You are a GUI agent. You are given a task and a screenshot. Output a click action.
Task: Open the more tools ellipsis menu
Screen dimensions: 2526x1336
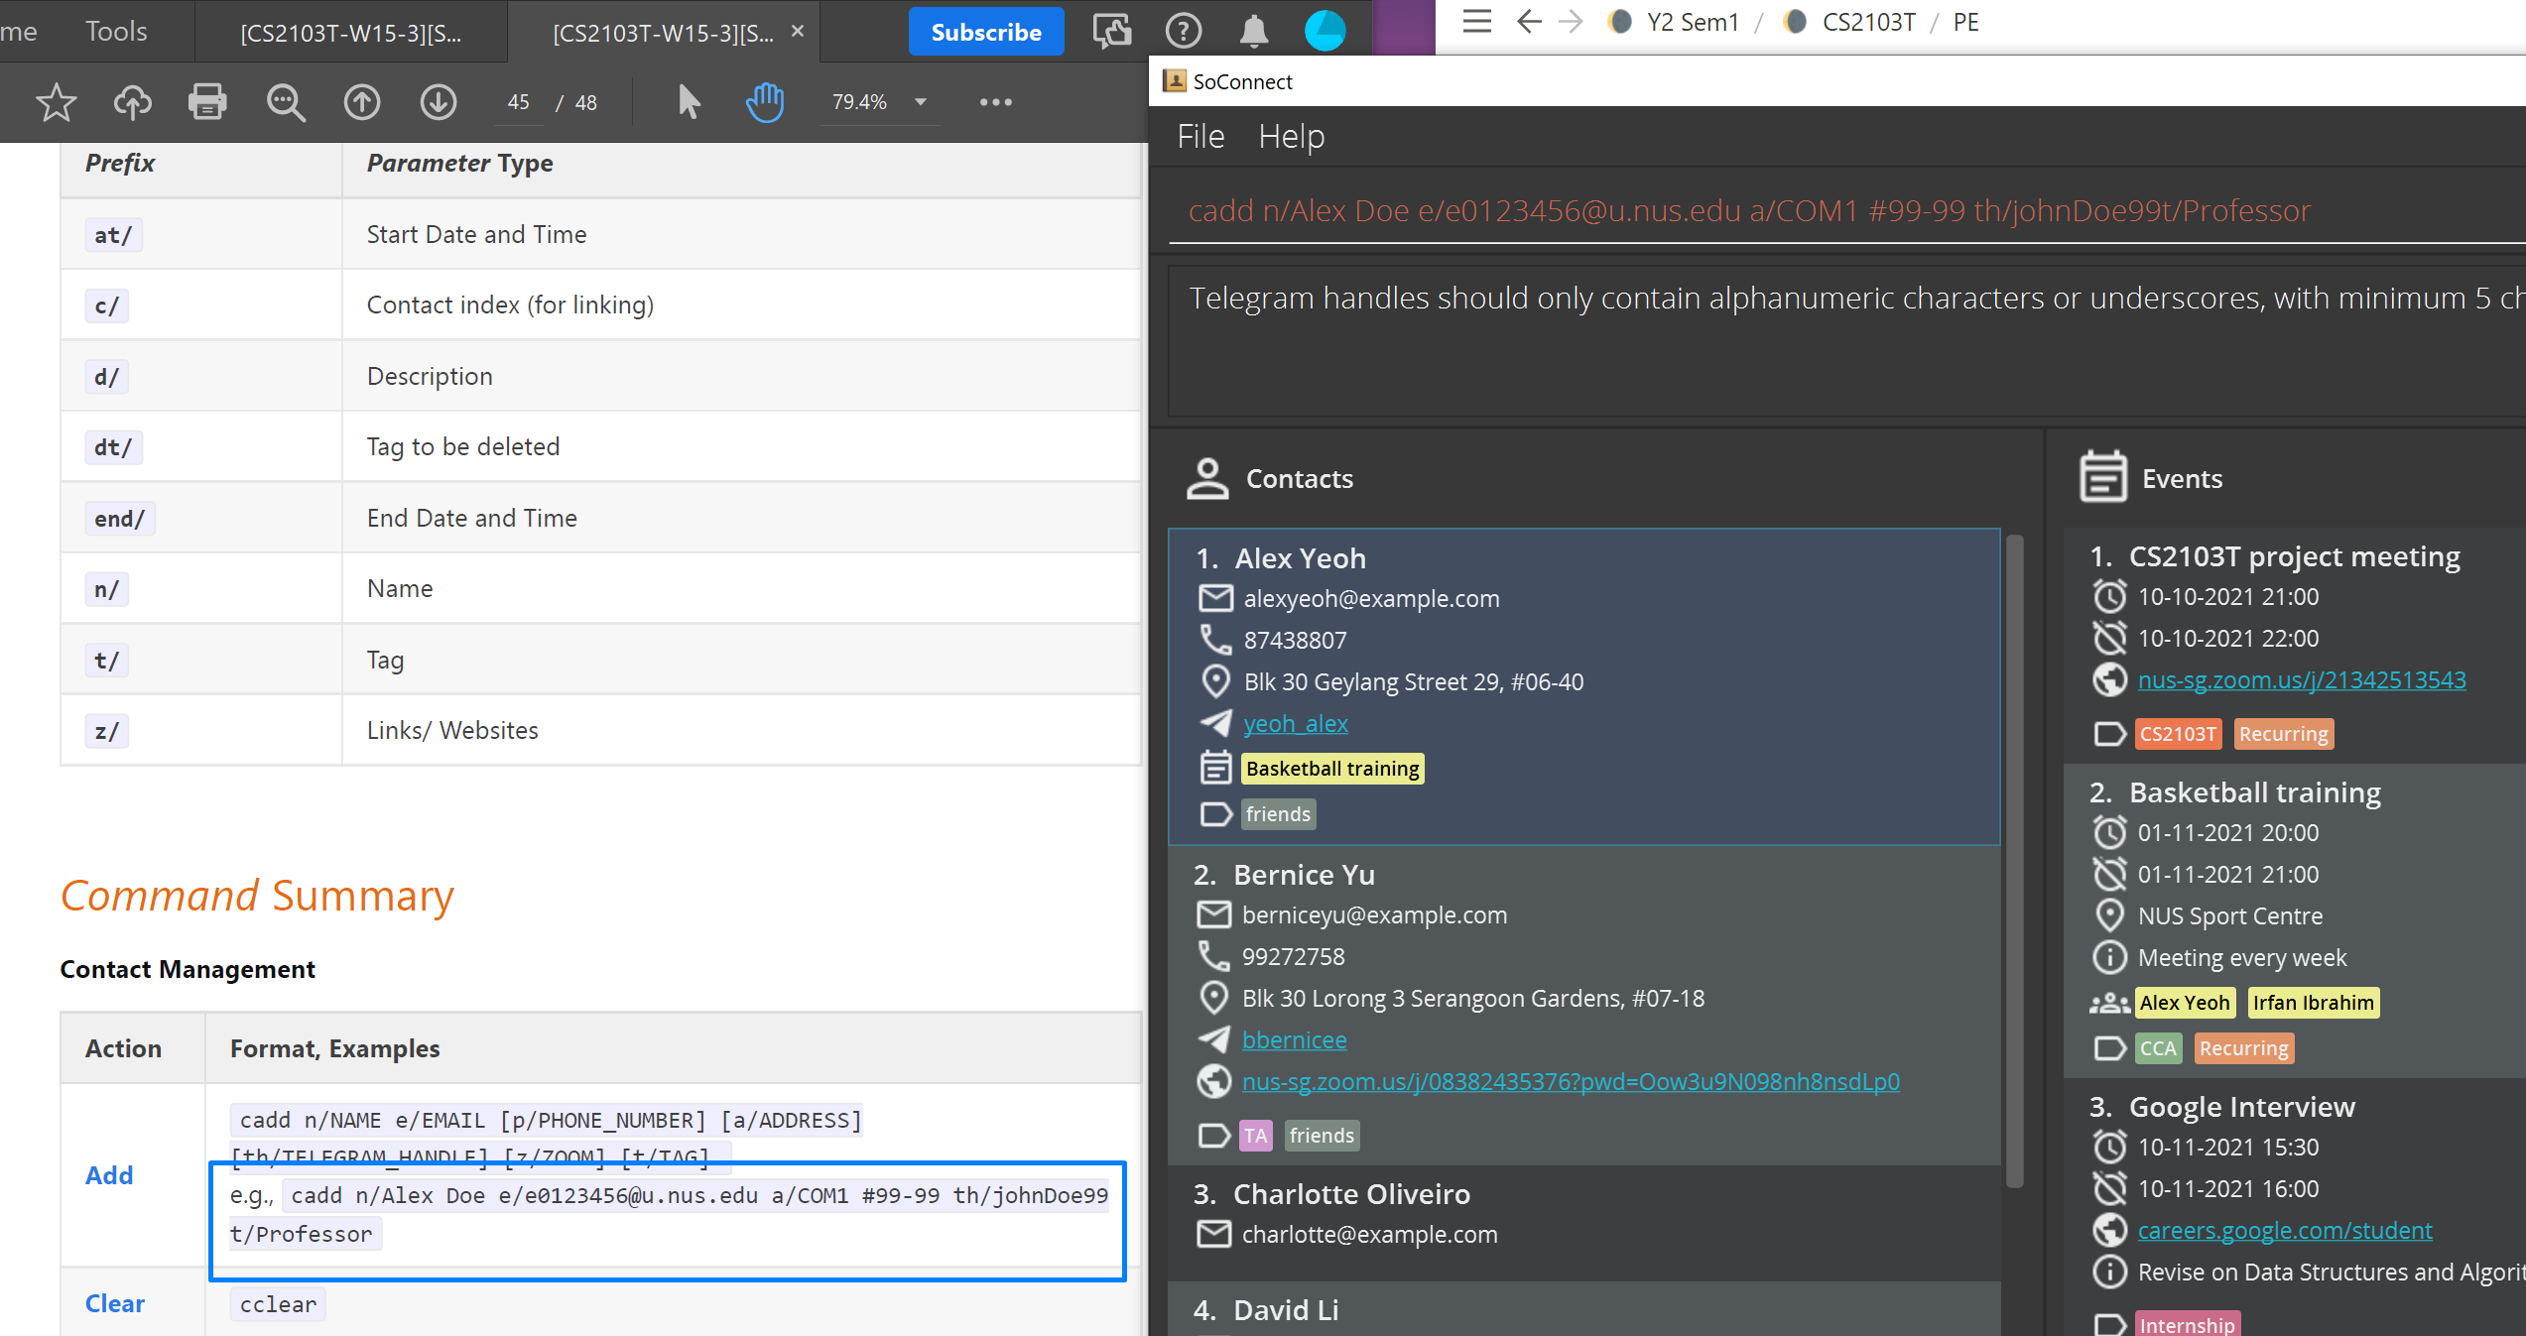point(995,102)
